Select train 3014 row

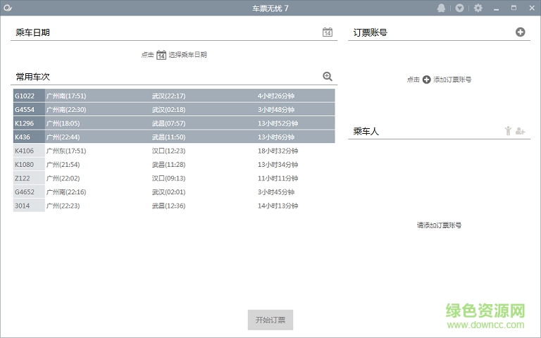coord(174,206)
